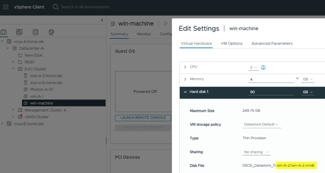Open the Summary tab
Viewport: 325px width, 173px height.
coord(119,34)
